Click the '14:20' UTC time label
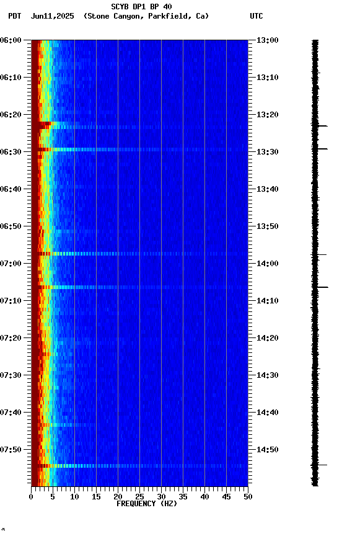This screenshot has width=342, height=536. [x=268, y=338]
